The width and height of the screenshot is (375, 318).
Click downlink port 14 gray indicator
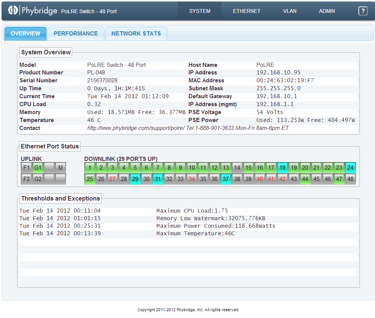237,167
